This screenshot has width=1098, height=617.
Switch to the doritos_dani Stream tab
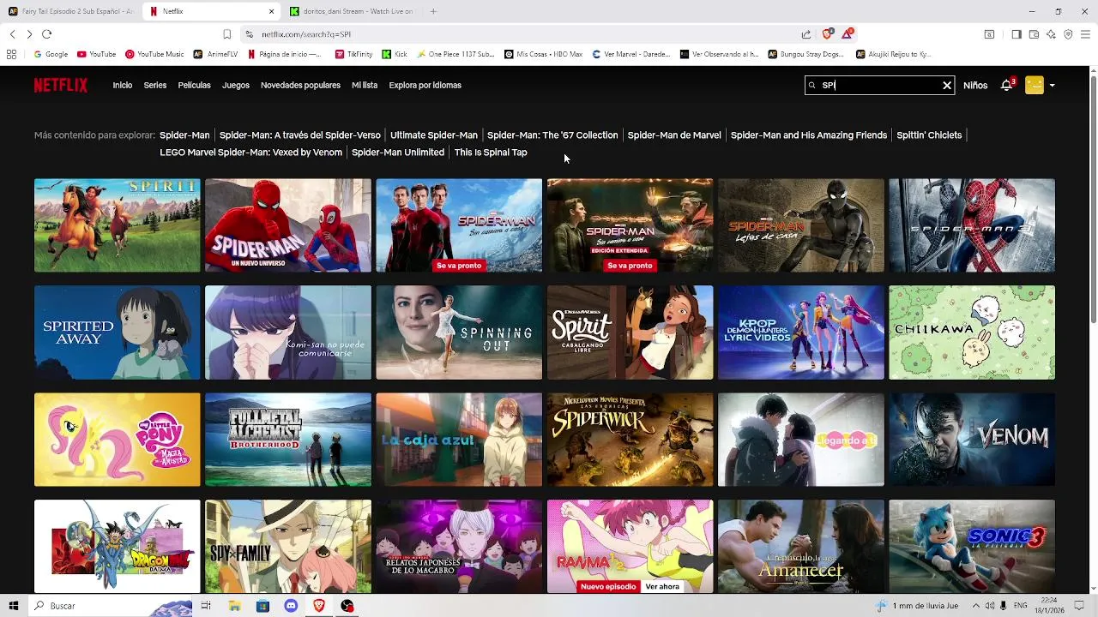point(353,11)
